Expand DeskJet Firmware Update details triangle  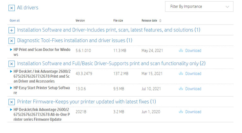[x=11, y=109]
